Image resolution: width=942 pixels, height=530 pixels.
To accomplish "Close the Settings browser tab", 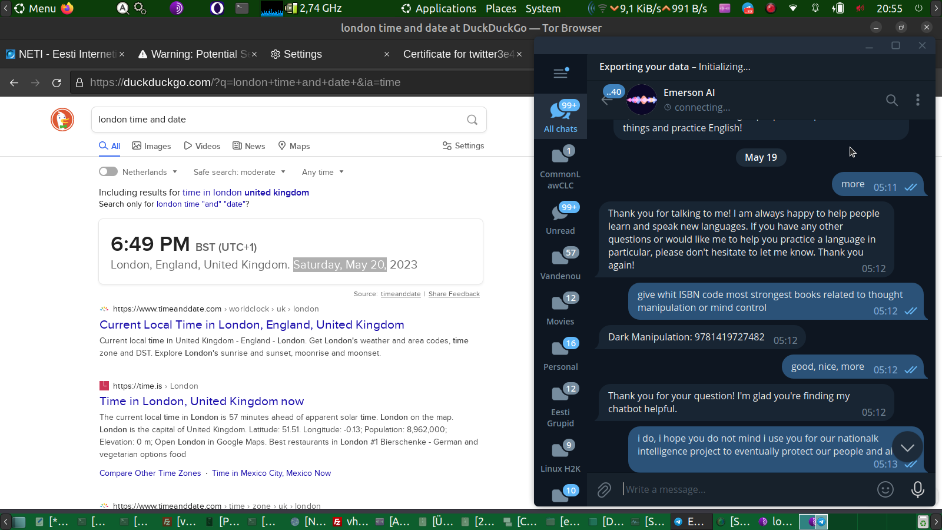I will pyautogui.click(x=387, y=54).
